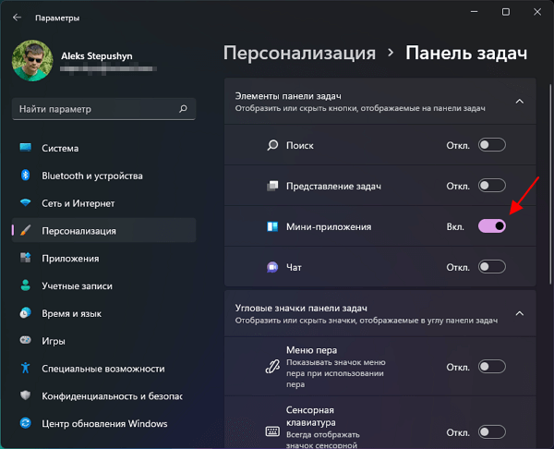Click the Сенсорная клавиатура keyboard icon
This screenshot has width=554, height=449.
(x=272, y=431)
